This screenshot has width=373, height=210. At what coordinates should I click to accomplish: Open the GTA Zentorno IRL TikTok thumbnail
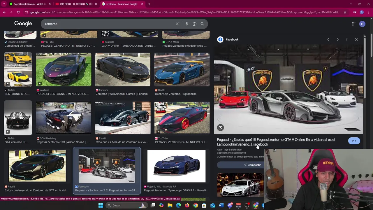point(18,118)
